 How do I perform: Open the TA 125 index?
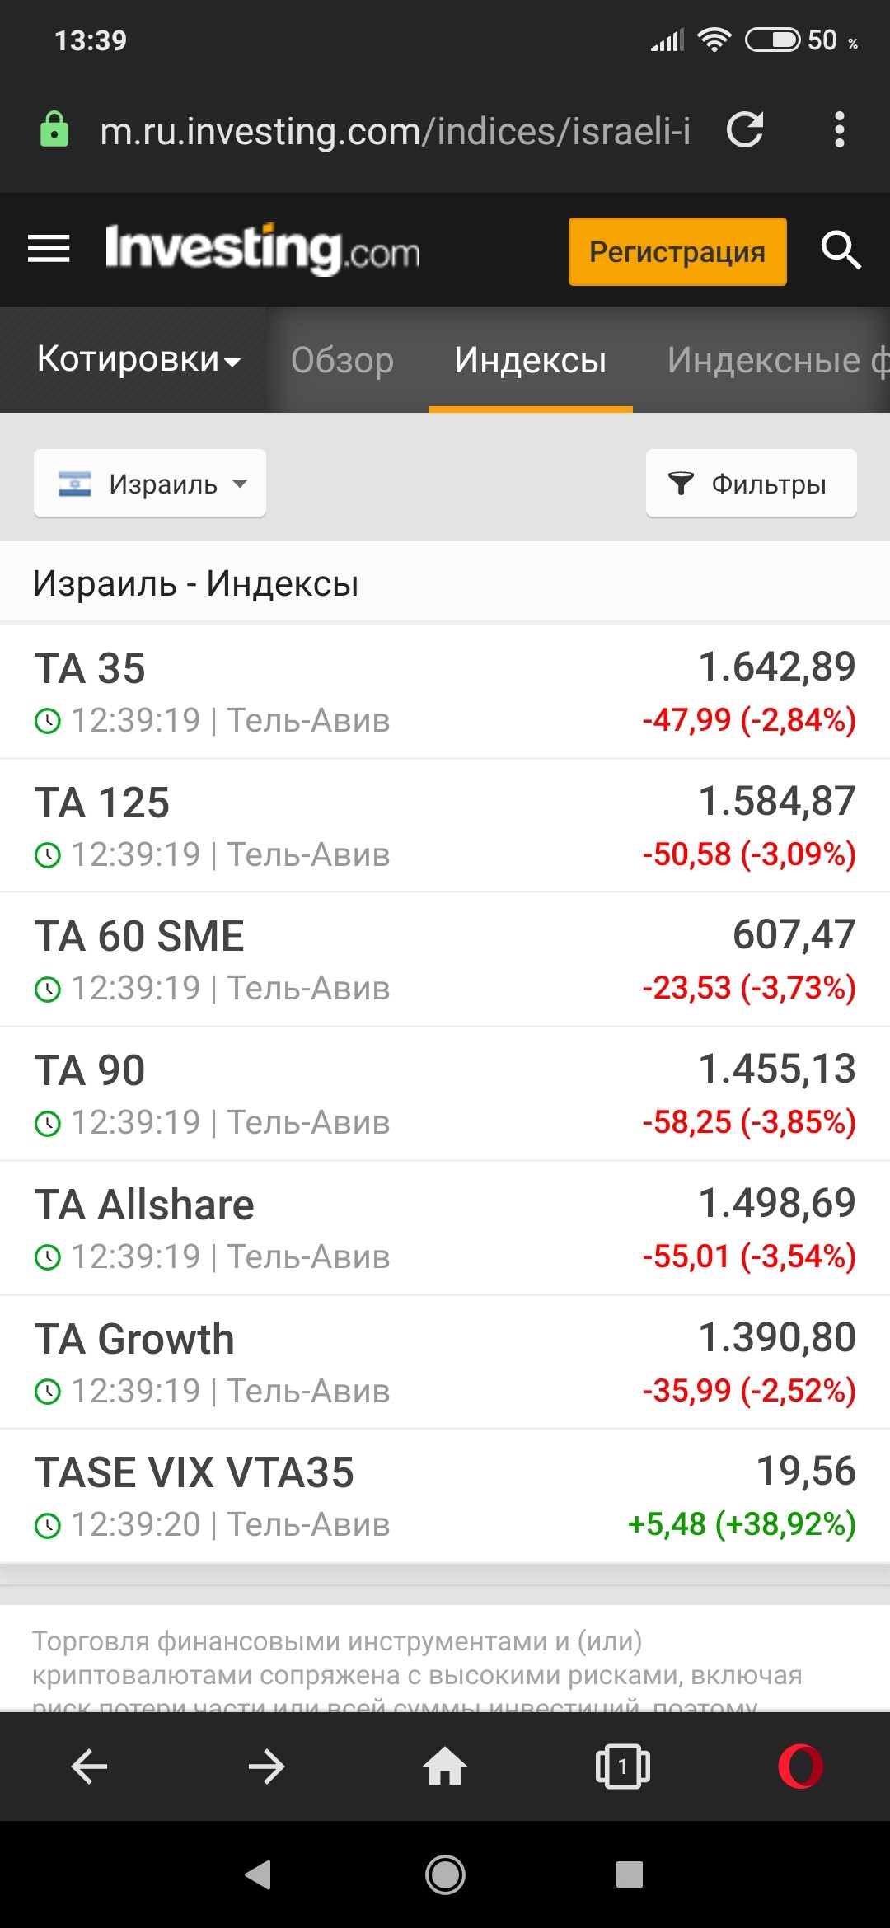[102, 803]
